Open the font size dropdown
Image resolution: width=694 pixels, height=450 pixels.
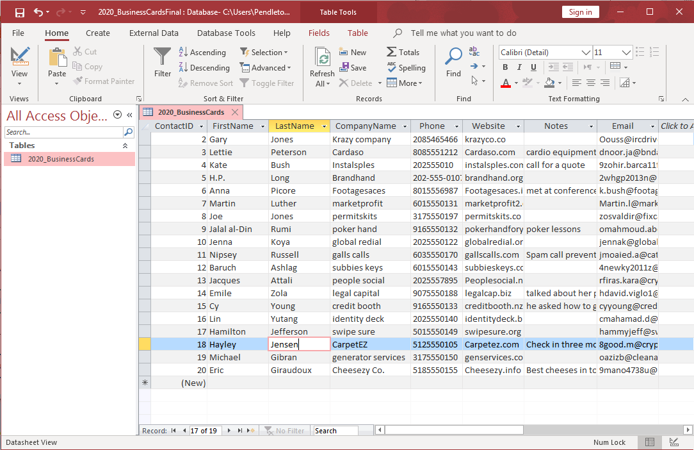[x=624, y=52]
